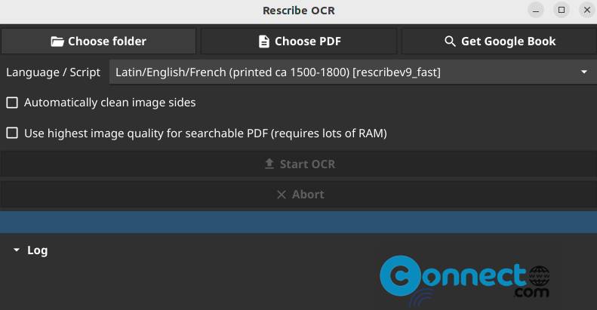This screenshot has width=597, height=310.
Task: Click the upload arrow icon on Start OCR
Action: point(269,164)
